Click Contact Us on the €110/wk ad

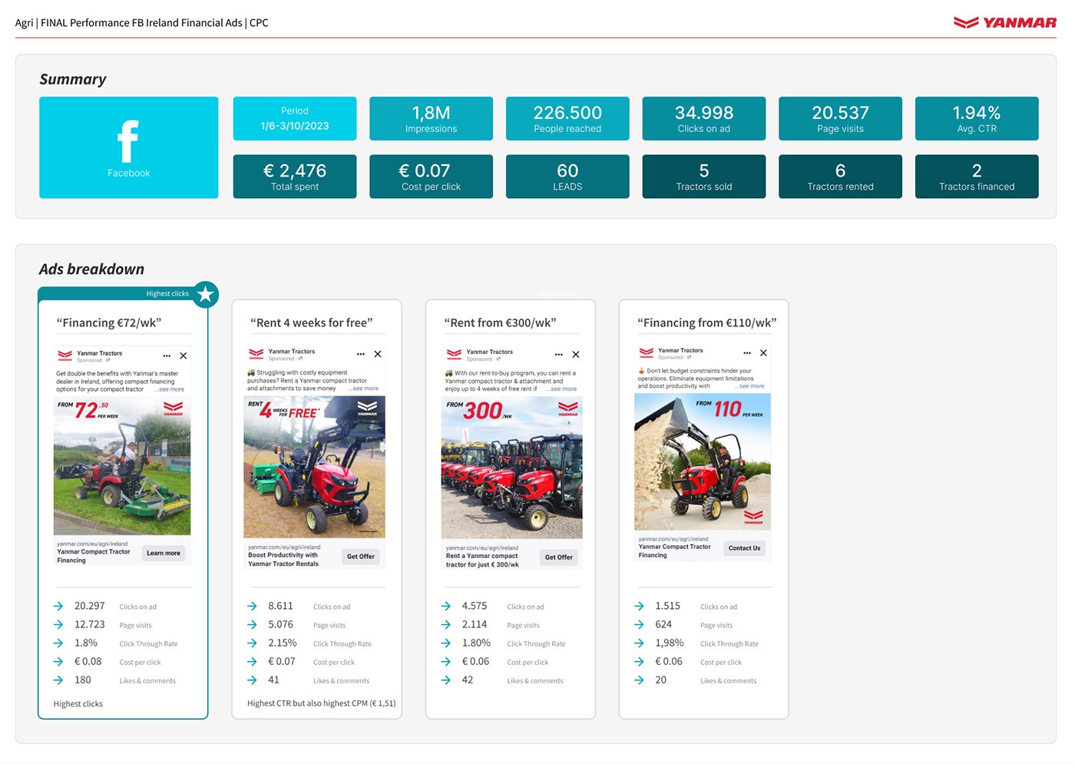[x=745, y=548]
